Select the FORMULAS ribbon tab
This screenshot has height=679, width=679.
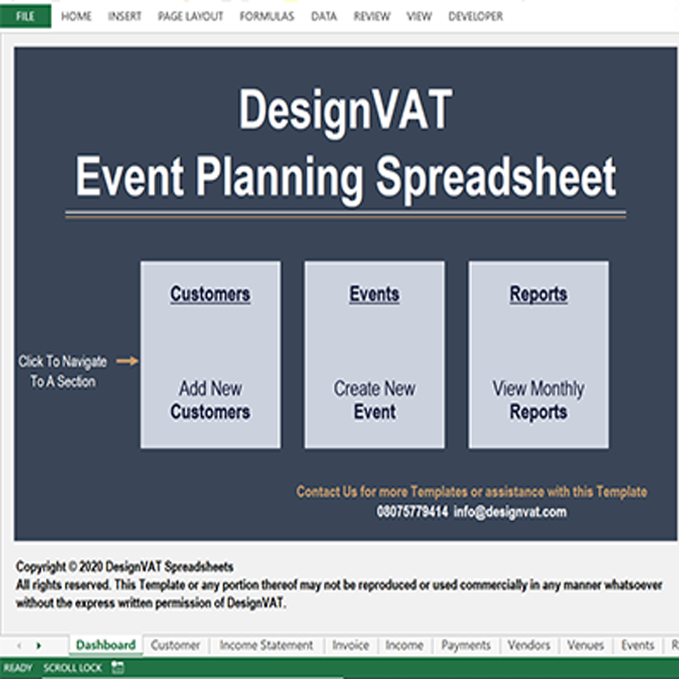coord(267,16)
